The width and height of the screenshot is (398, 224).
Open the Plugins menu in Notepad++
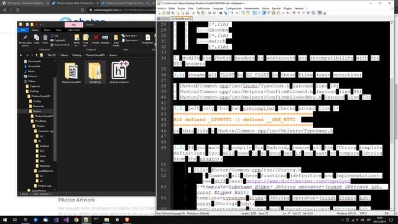pos(287,8)
